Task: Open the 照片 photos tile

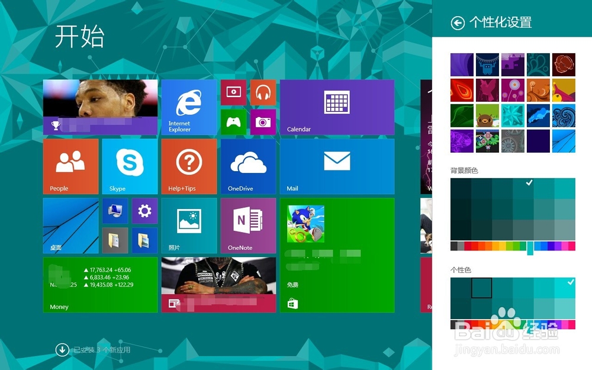Action: point(188,226)
